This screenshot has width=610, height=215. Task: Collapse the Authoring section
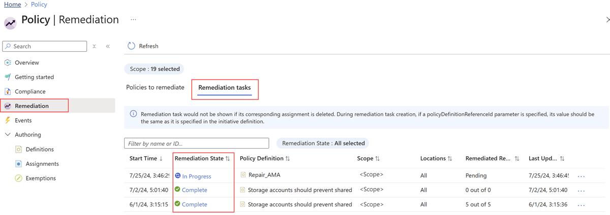(x=8, y=135)
